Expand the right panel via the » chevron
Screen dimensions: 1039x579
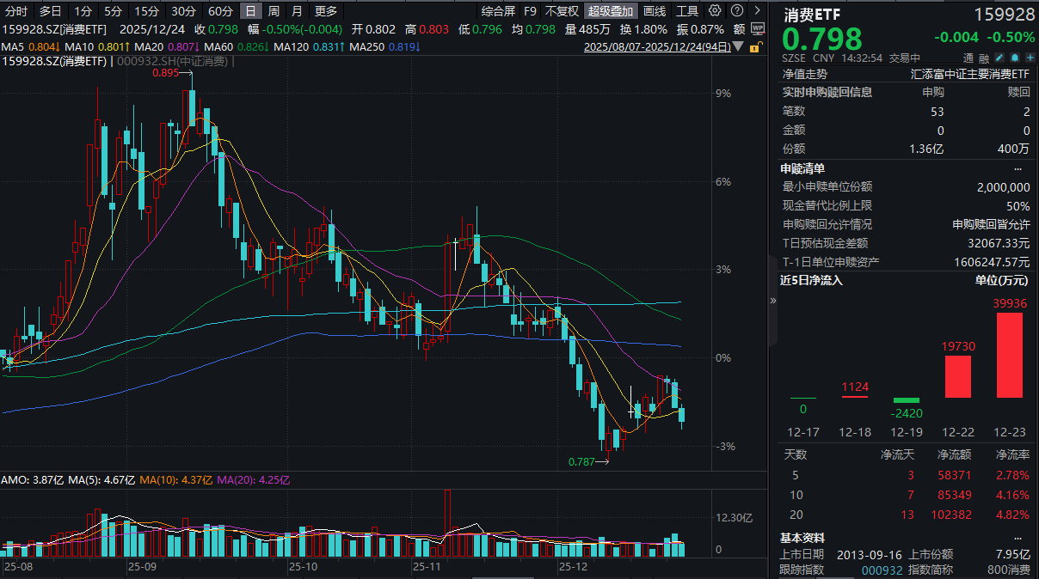tap(775, 301)
